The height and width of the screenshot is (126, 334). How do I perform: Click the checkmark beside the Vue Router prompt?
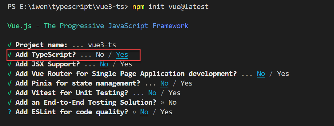point(10,74)
